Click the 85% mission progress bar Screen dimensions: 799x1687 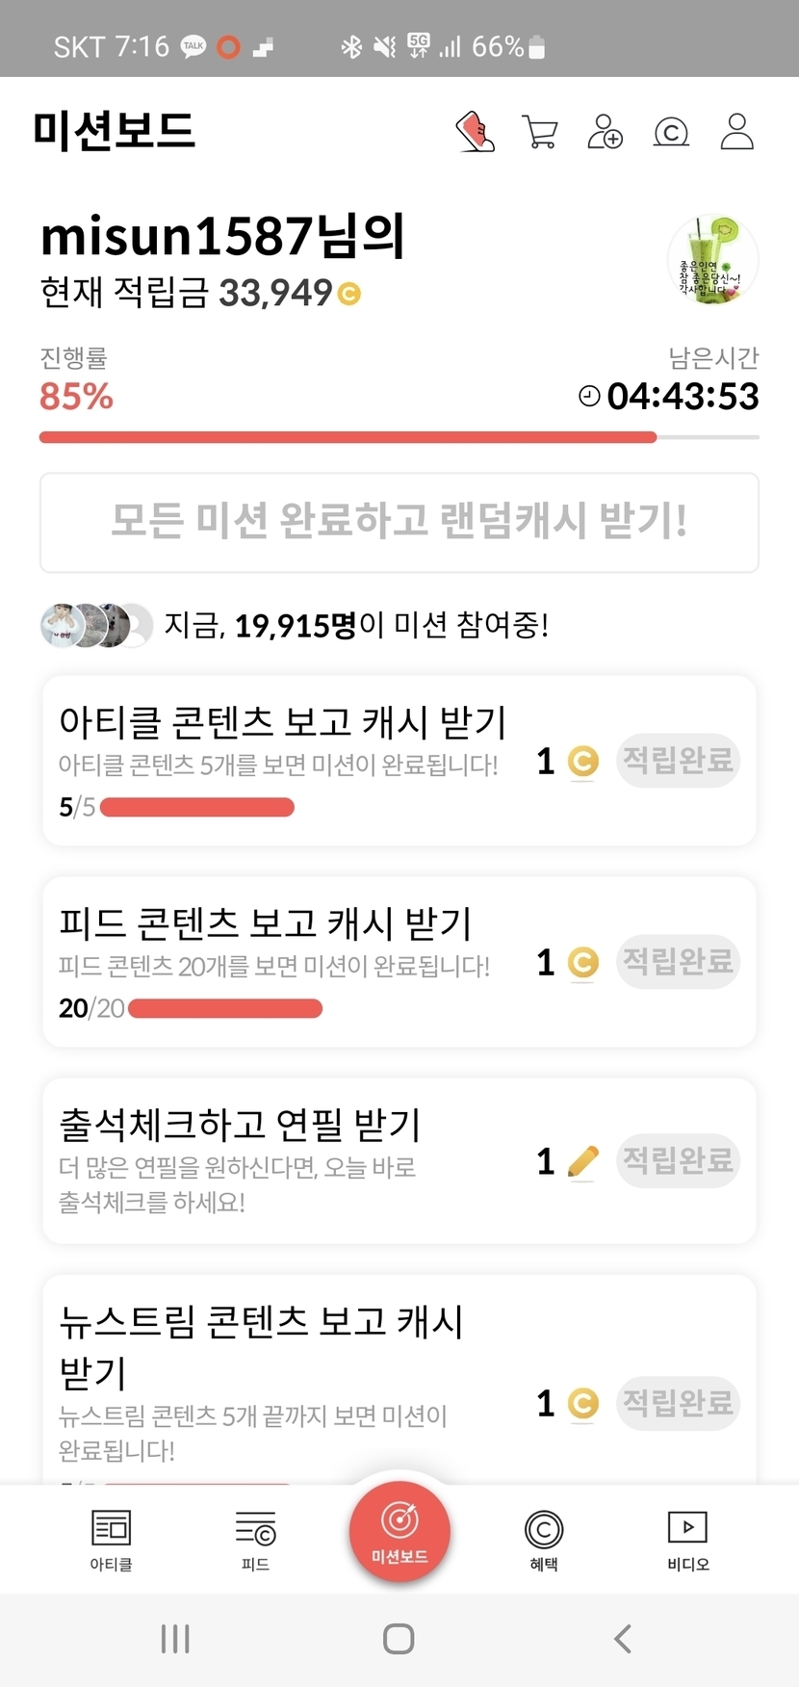click(x=399, y=437)
